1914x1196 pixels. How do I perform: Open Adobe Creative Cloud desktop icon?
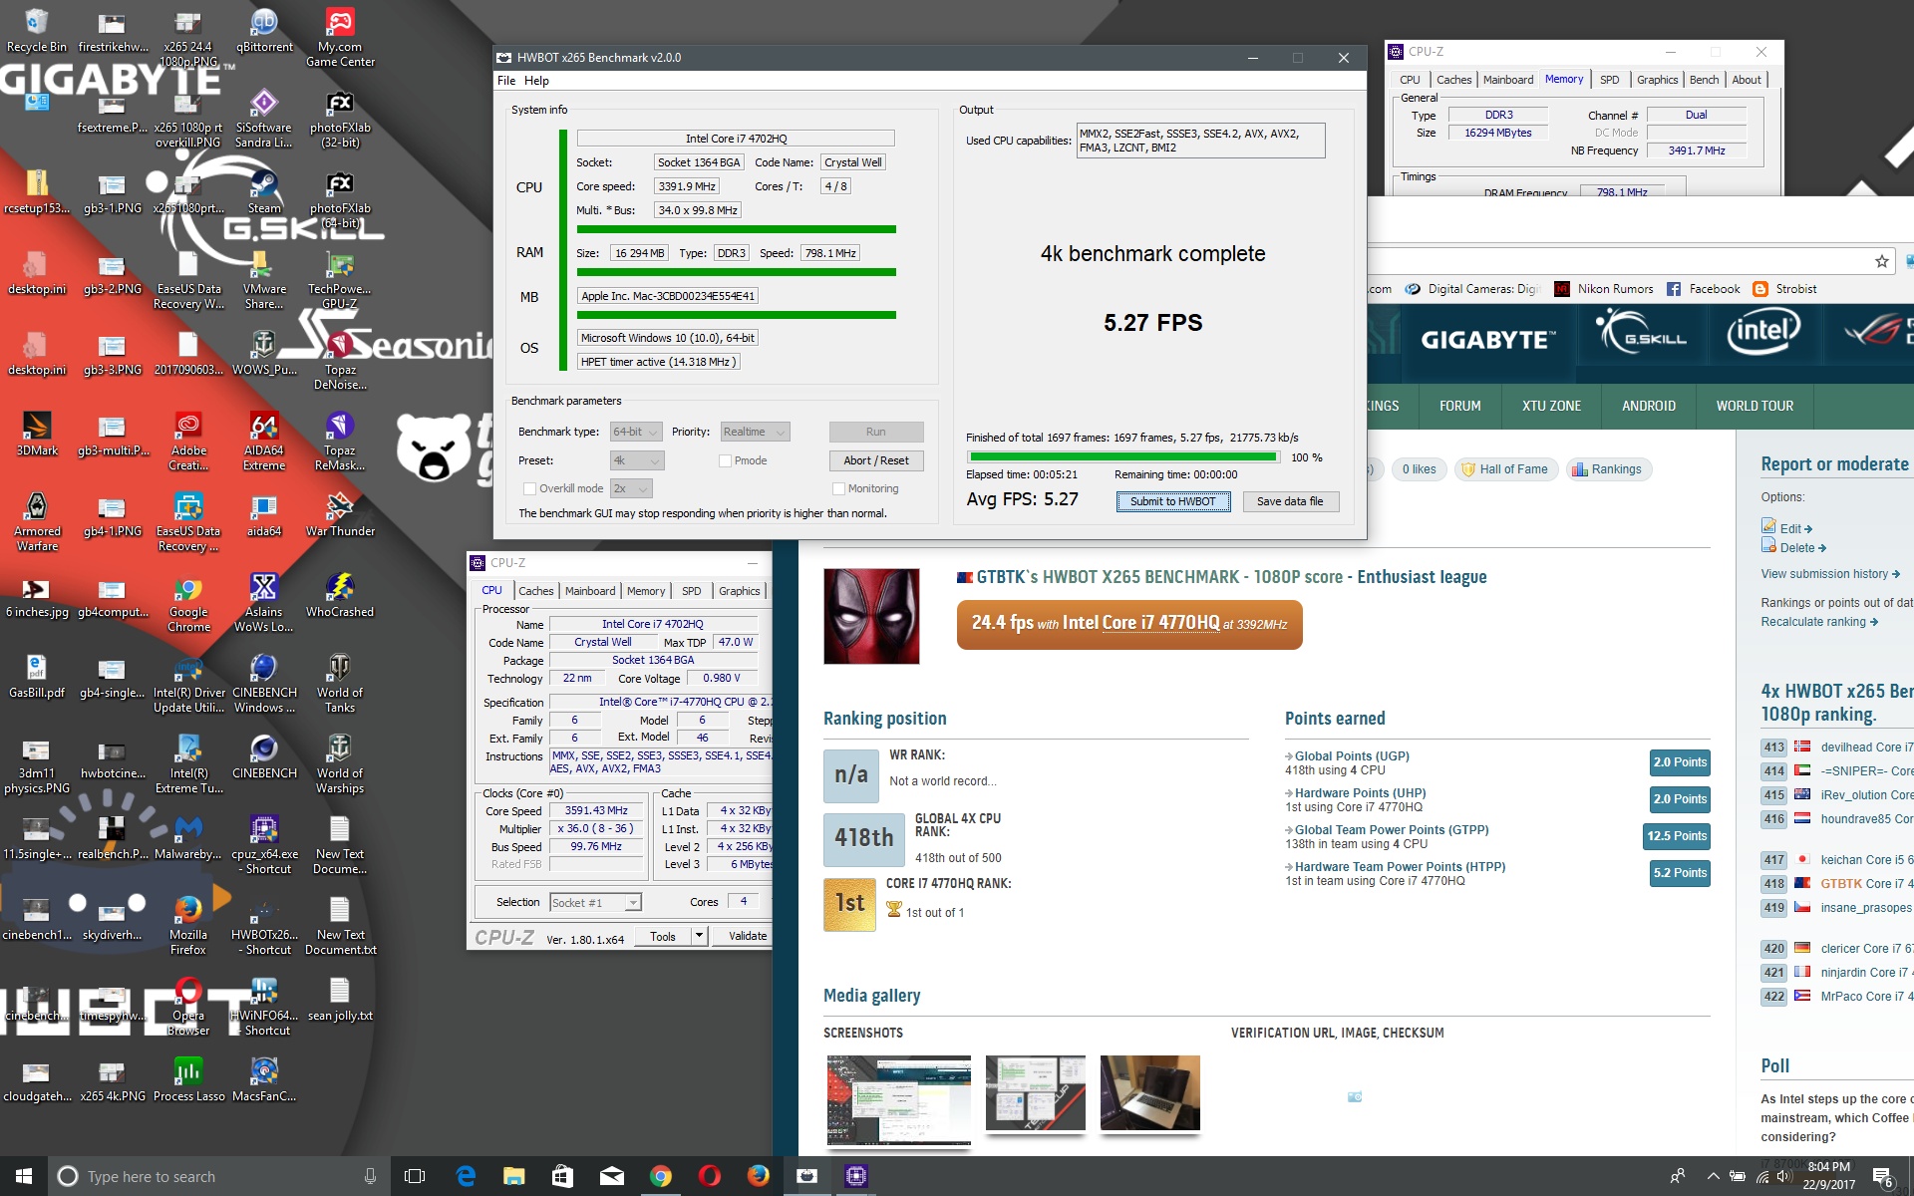click(x=188, y=442)
